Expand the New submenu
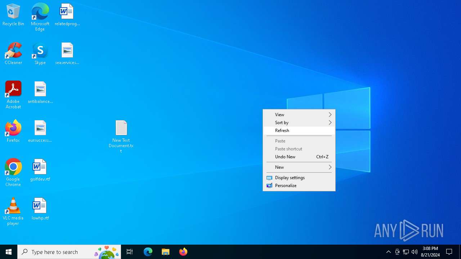 [x=299, y=167]
